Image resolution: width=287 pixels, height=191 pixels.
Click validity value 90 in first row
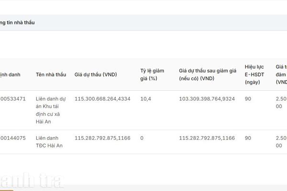[248, 99]
